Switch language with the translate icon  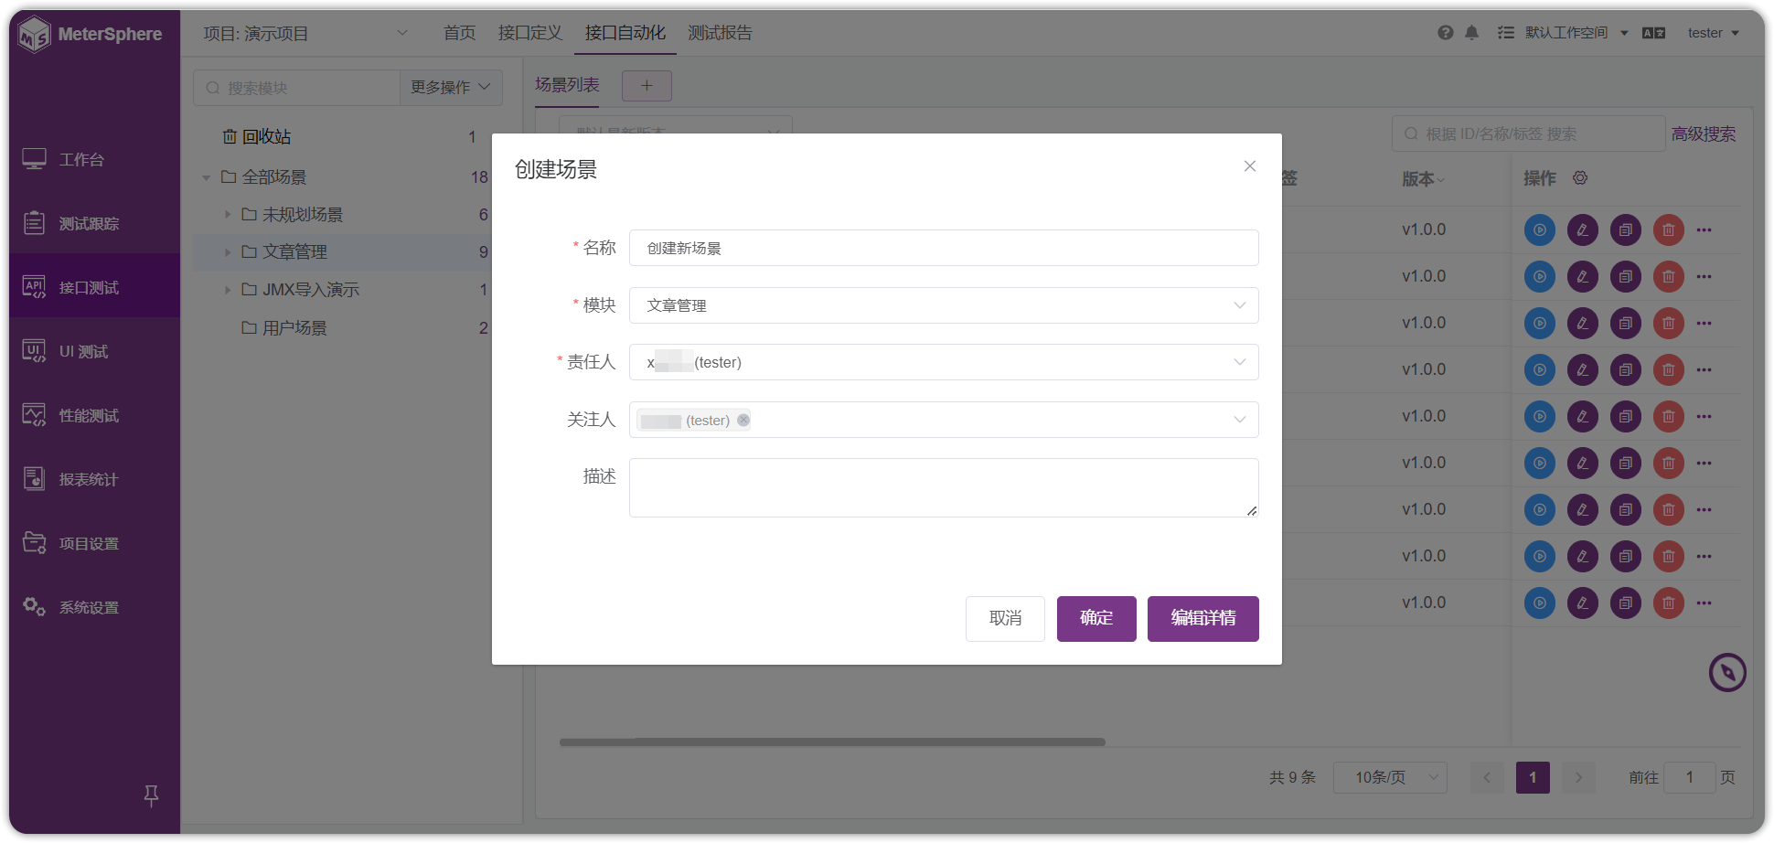1653,33
